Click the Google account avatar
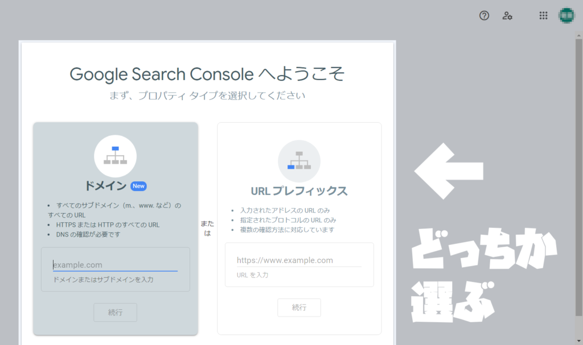The height and width of the screenshot is (345, 583). pos(566,15)
